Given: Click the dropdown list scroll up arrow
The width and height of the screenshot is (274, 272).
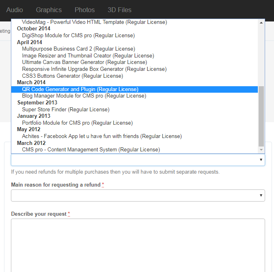Looking at the screenshot, I should coord(261,23).
